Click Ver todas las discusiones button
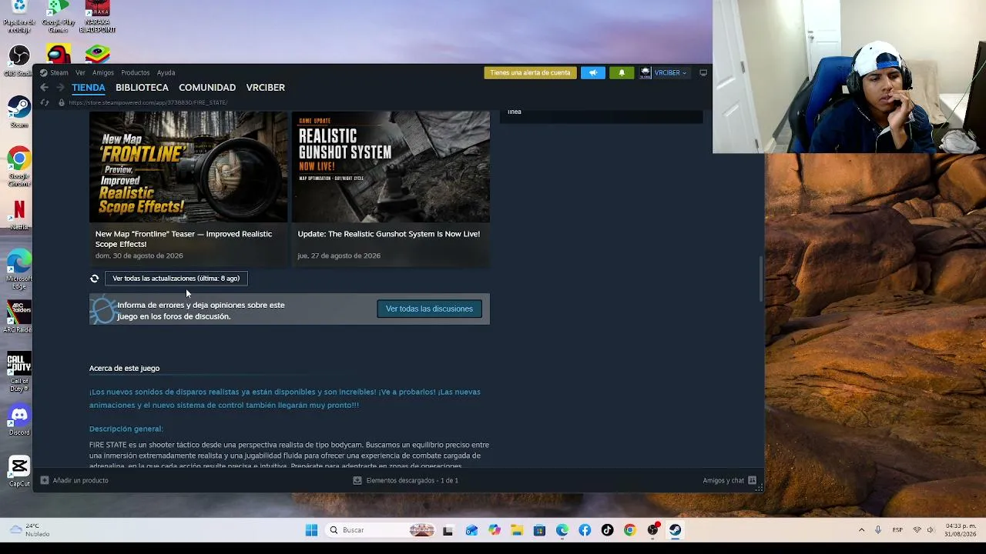The width and height of the screenshot is (986, 554). (429, 309)
